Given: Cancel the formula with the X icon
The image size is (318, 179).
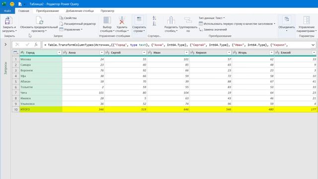Looking at the screenshot, I should pyautogui.click(x=17, y=45).
